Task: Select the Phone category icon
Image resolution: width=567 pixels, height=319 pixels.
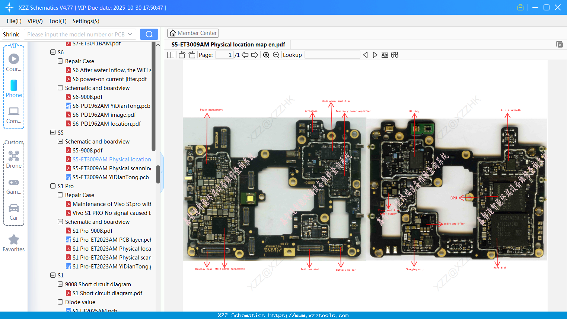Action: point(14,85)
